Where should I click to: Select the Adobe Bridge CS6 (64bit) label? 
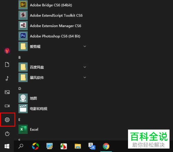click(x=51, y=5)
